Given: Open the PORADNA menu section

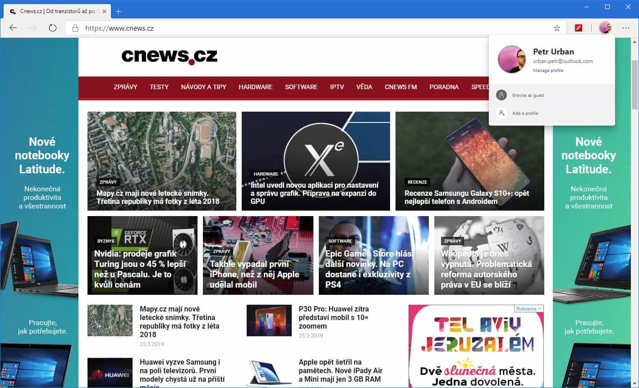Looking at the screenshot, I should pyautogui.click(x=444, y=87).
